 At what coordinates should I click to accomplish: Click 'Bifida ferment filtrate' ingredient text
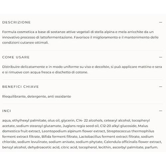(60, 136)
